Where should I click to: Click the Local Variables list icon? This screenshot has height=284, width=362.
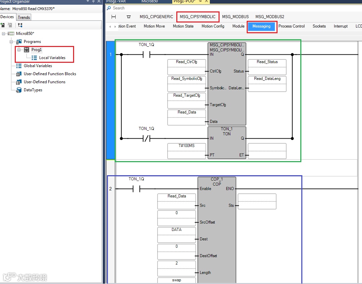tap(34, 58)
